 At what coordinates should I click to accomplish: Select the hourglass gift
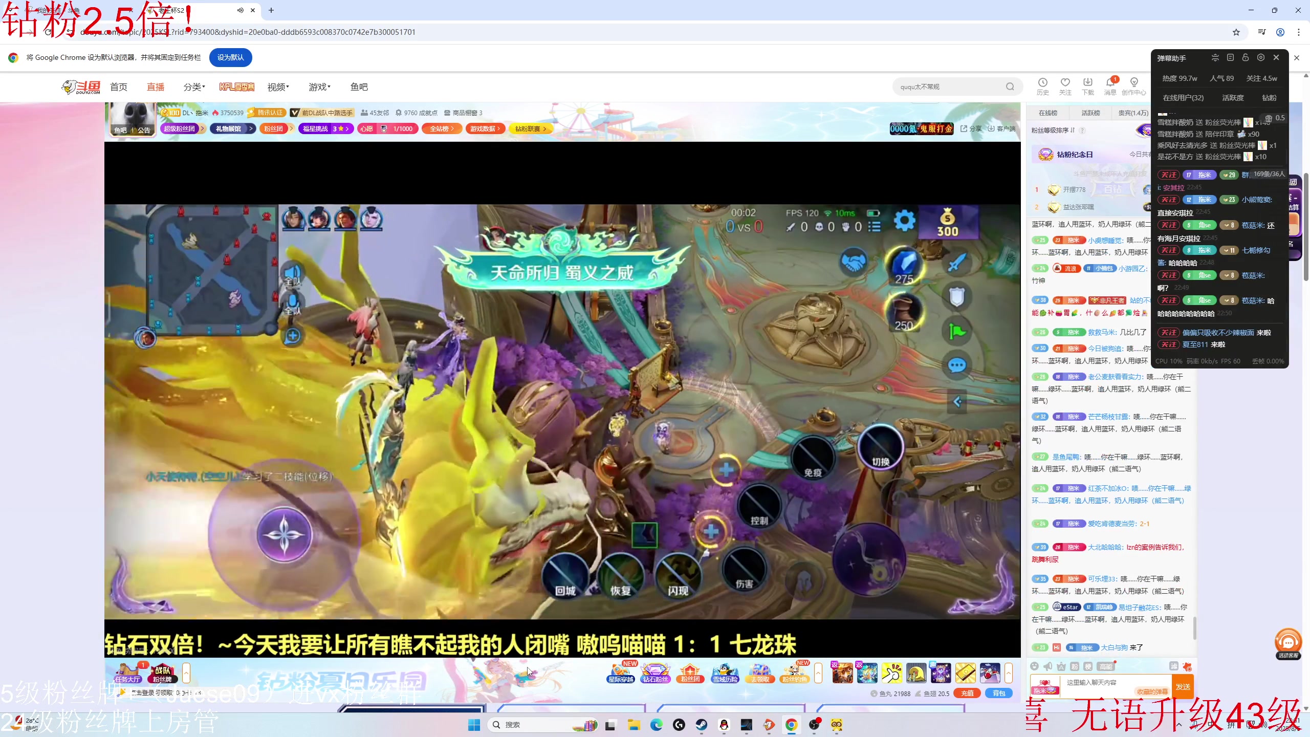941,673
